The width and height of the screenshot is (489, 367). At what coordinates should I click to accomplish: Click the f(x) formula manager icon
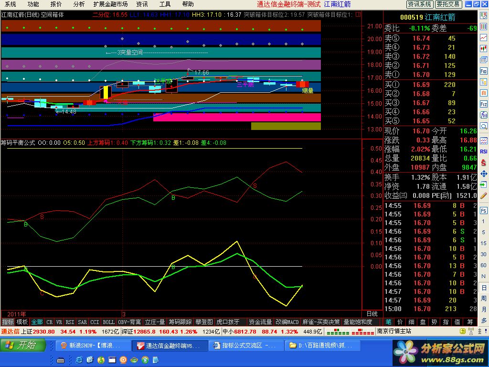(484, 115)
